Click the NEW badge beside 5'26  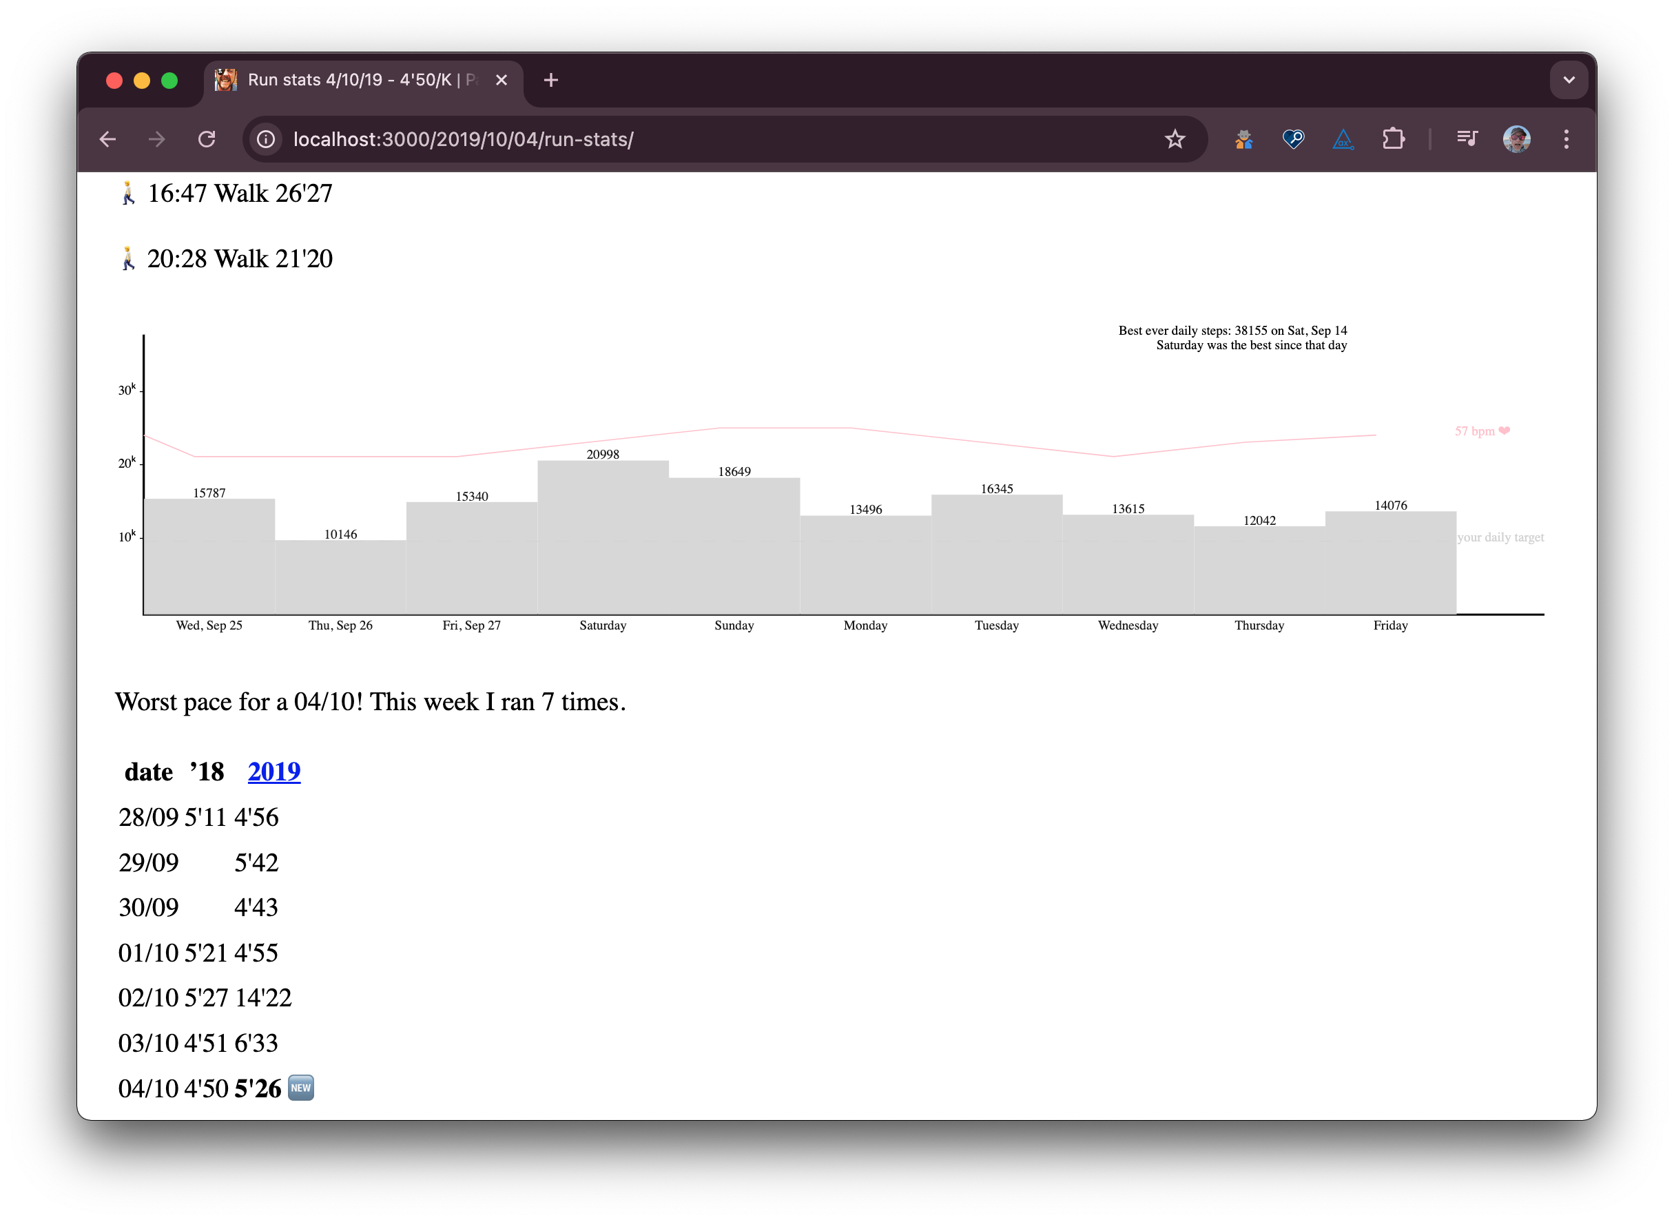[x=300, y=1088]
